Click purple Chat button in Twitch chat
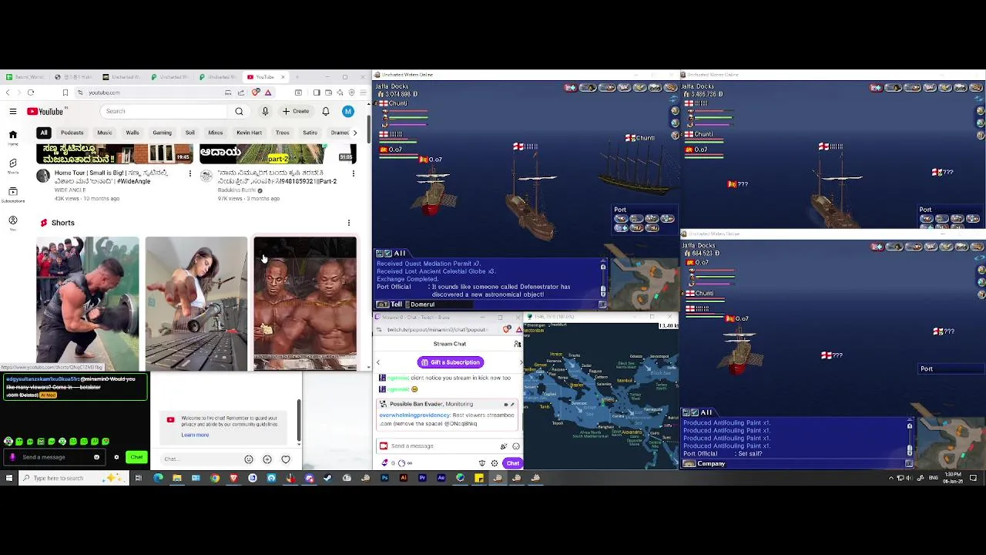This screenshot has height=555, width=986. click(513, 463)
